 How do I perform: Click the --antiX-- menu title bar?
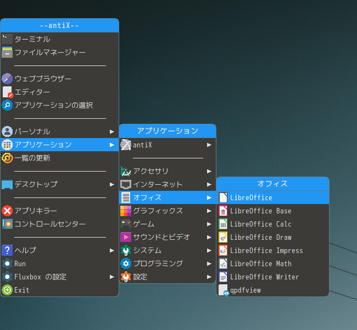(x=60, y=25)
